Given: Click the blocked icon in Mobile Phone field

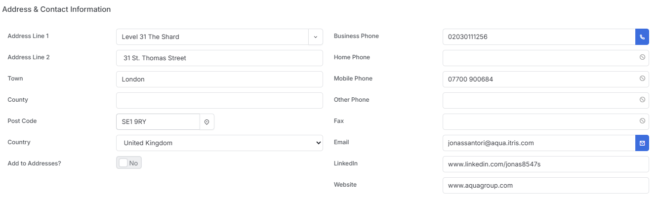Looking at the screenshot, I should click(x=642, y=79).
